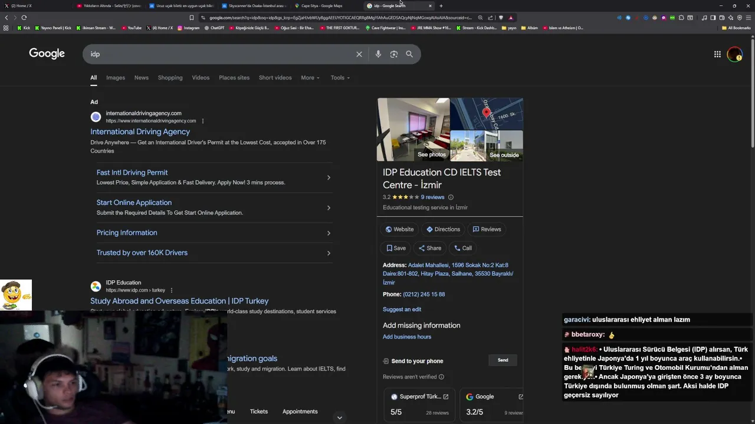This screenshot has width=755, height=424.
Task: Expand the Start Online Application chevron
Action: pos(329,208)
